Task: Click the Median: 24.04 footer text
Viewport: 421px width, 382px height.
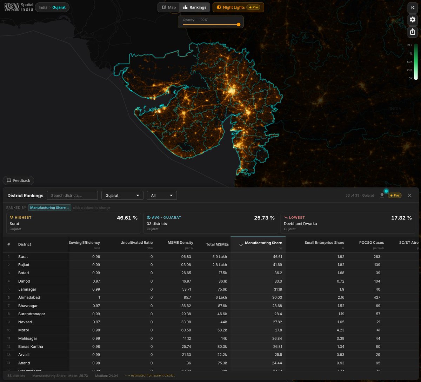Action: coord(106,376)
